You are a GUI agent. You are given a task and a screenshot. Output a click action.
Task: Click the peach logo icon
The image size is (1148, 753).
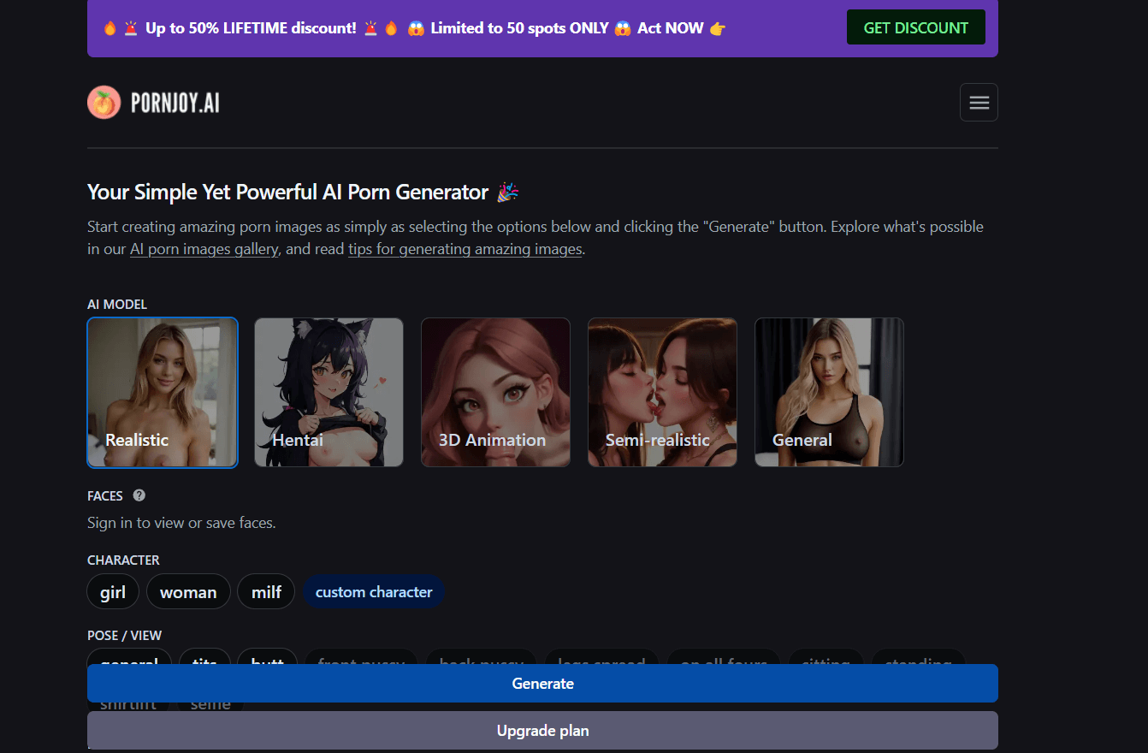coord(104,103)
